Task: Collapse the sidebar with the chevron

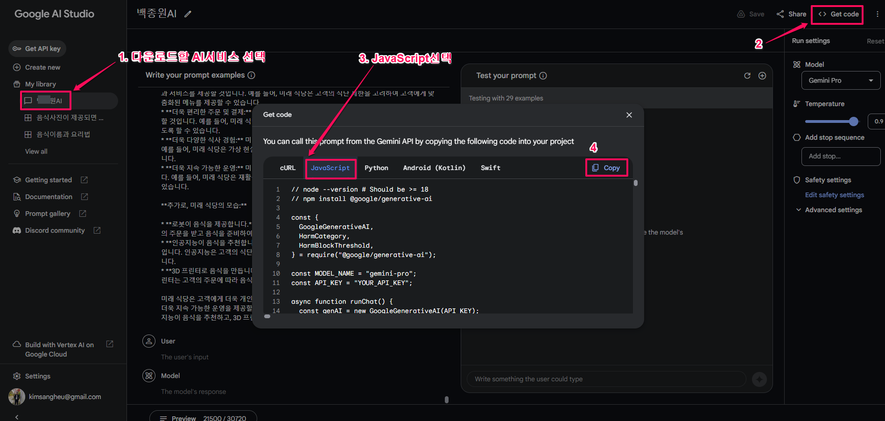Action: pyautogui.click(x=17, y=417)
